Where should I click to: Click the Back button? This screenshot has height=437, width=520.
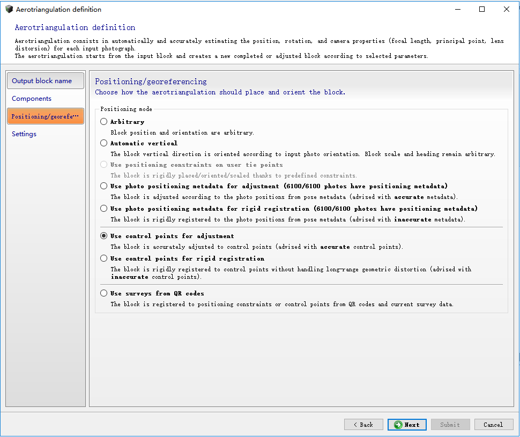[363, 425]
